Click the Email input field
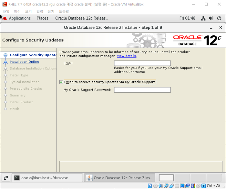Image resolution: width=226 pixels, height=189 pixels. point(142,63)
